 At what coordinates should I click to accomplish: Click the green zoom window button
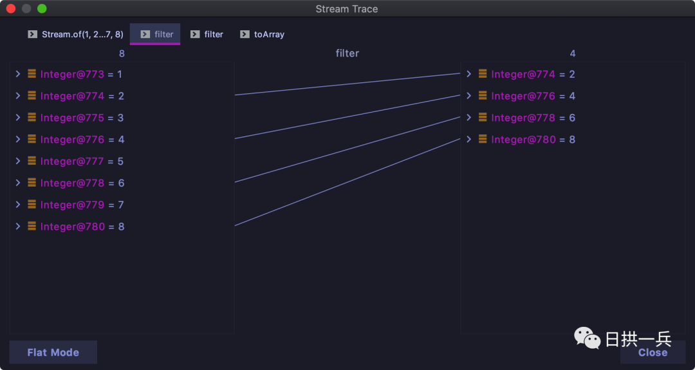pyautogui.click(x=42, y=8)
